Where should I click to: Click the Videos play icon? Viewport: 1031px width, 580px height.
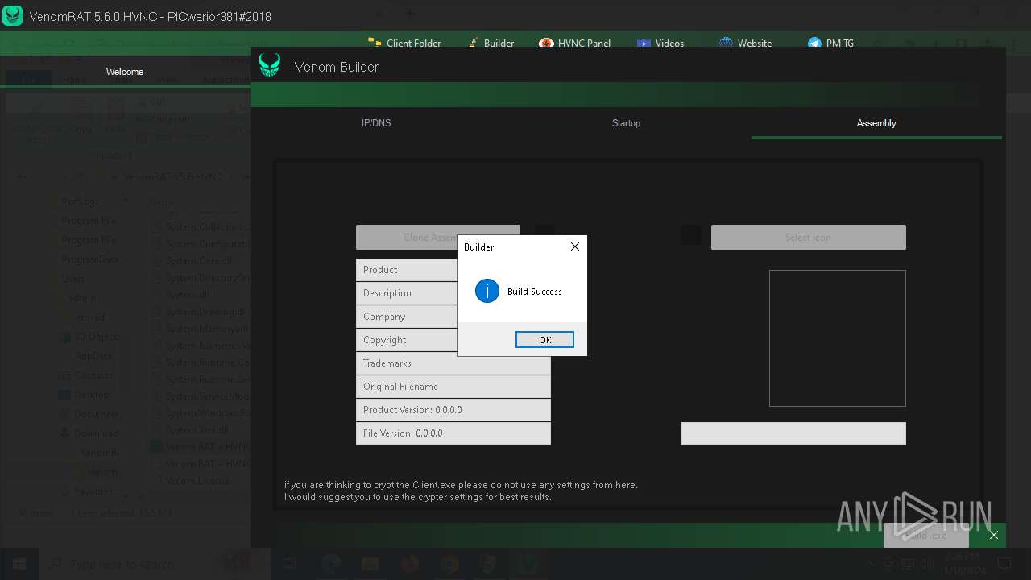(x=644, y=43)
